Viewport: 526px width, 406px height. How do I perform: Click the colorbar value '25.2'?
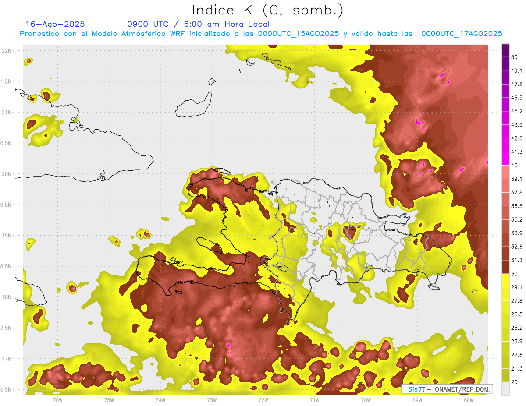coord(516,328)
